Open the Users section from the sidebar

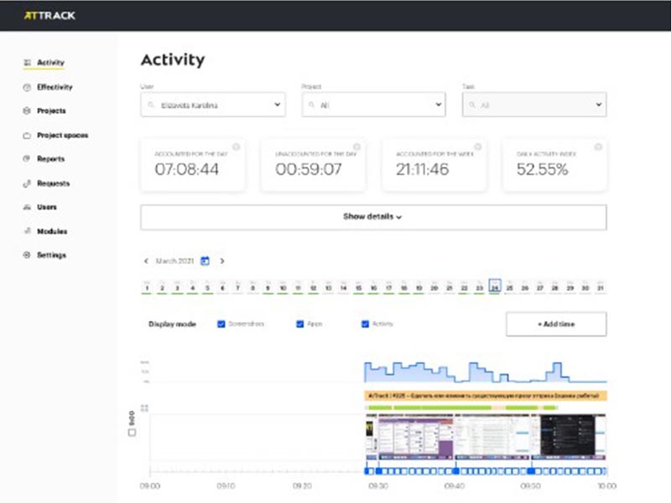tap(28, 206)
